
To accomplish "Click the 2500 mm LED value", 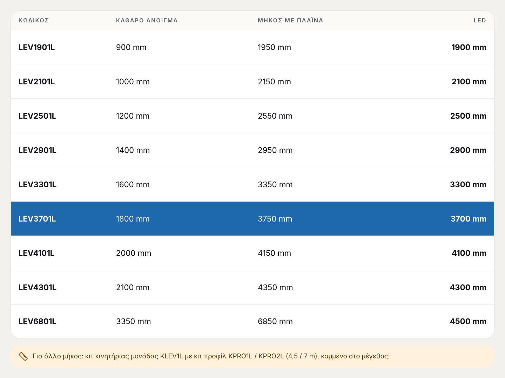I will coord(468,116).
